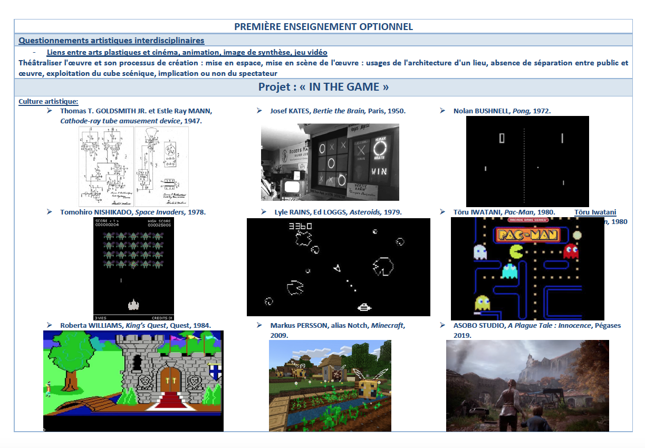
Task: Click the Nolan BUSHNELL Pong caption
Action: point(502,111)
